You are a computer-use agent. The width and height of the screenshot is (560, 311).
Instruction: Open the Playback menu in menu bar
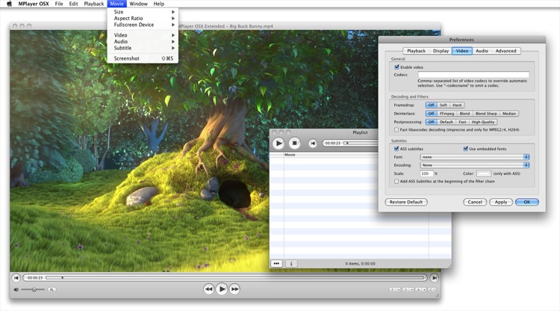pos(94,4)
